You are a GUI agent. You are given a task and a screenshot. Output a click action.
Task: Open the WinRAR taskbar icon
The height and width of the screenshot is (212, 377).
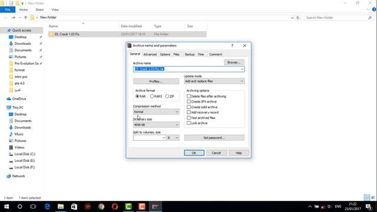(156, 207)
